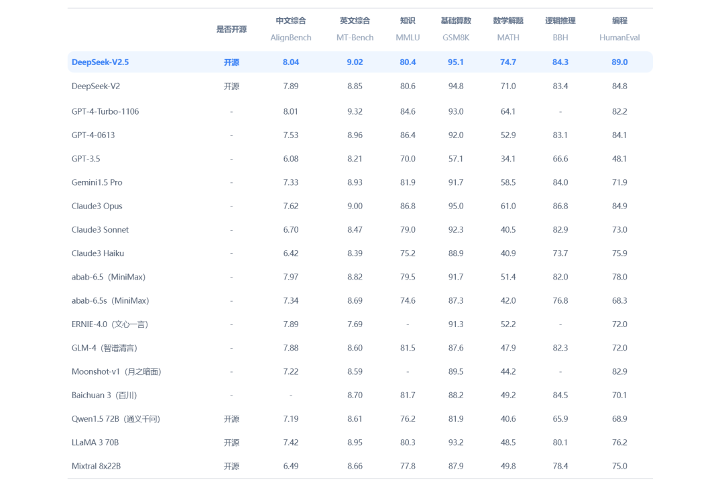Click the 数学解题 header label
Image resolution: width=724 pixels, height=484 pixels.
click(x=508, y=20)
